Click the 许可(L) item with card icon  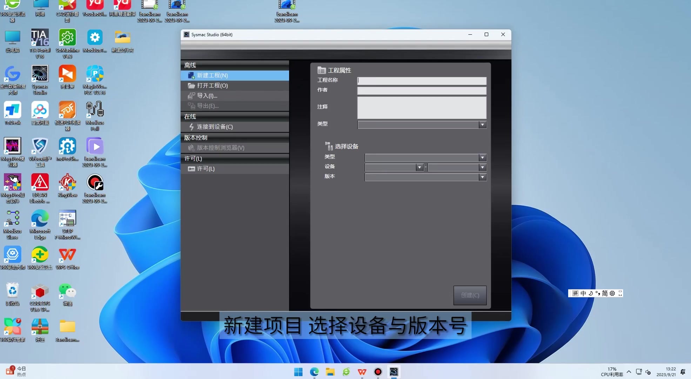click(235, 169)
